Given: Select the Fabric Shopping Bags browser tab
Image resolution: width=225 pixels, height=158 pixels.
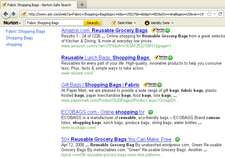Looking at the screenshot, I should (x=39, y=5).
